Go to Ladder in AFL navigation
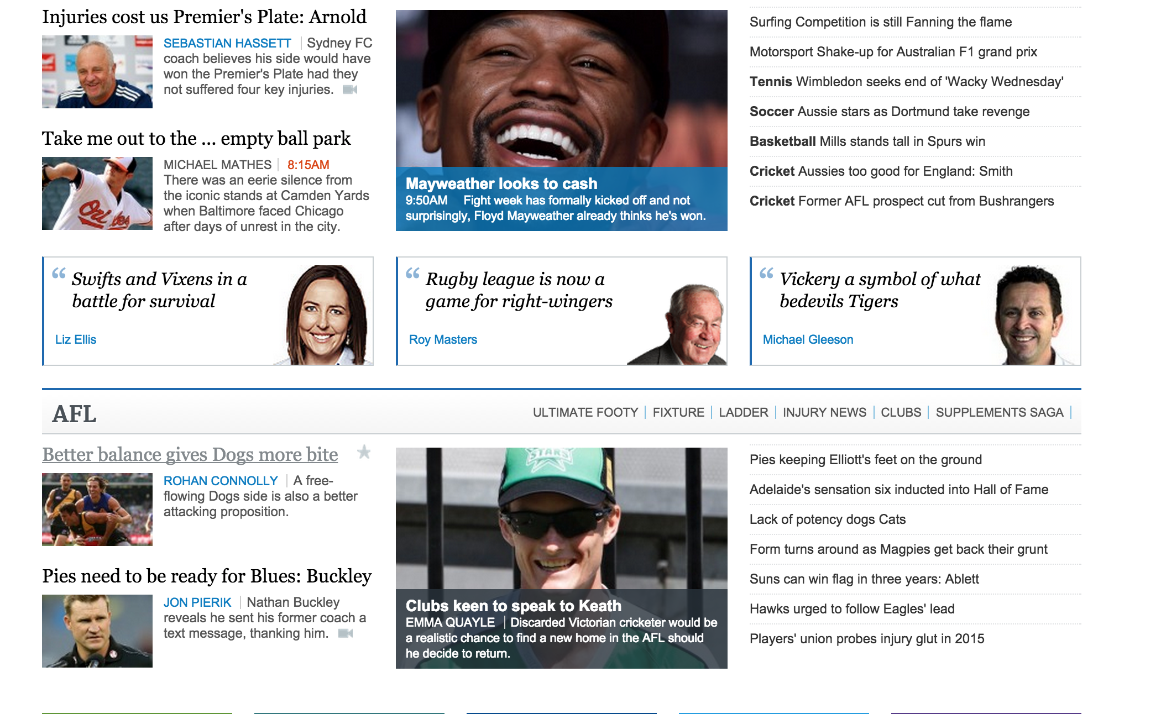The height and width of the screenshot is (714, 1161). click(x=743, y=412)
